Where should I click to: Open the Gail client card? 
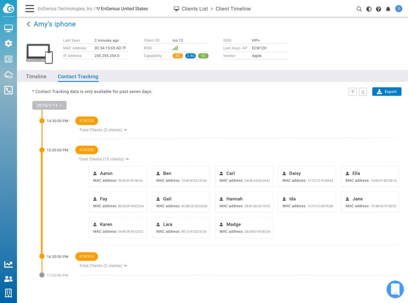(181, 202)
